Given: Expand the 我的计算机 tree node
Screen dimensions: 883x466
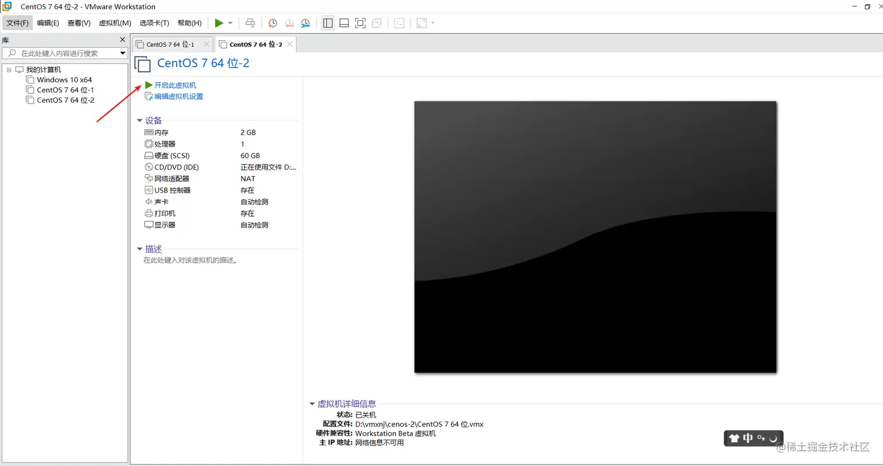Looking at the screenshot, I should coord(9,69).
